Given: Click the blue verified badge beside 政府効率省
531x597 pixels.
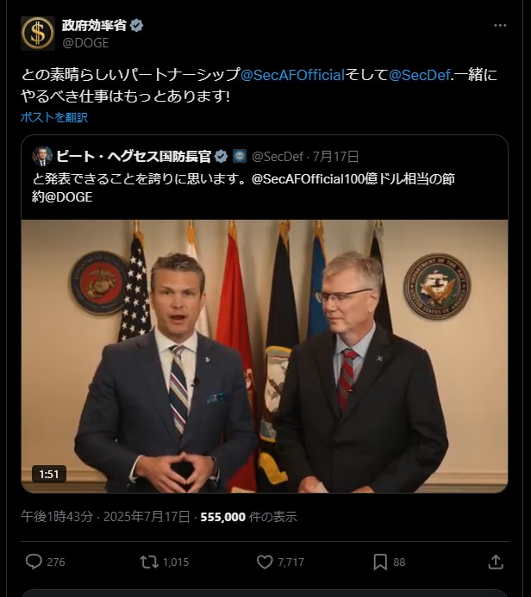Looking at the screenshot, I should [x=137, y=26].
